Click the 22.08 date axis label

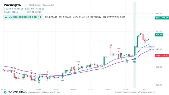click(x=3, y=89)
